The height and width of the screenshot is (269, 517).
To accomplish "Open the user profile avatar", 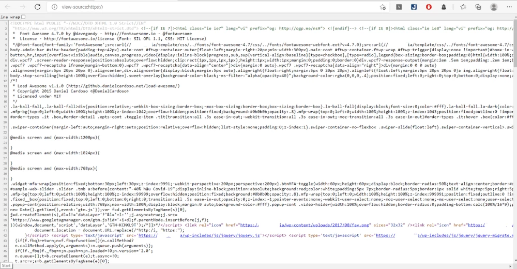I will (494, 7).
